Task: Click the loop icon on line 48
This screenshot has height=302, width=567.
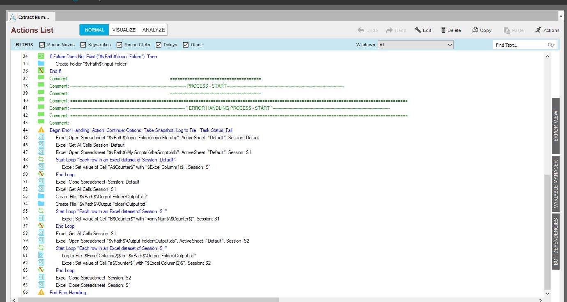Action: [x=41, y=159]
